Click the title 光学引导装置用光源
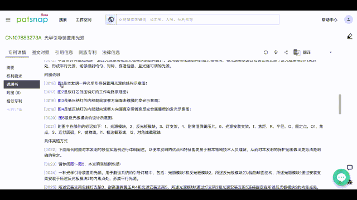This screenshot has height=200, width=357. (64, 38)
